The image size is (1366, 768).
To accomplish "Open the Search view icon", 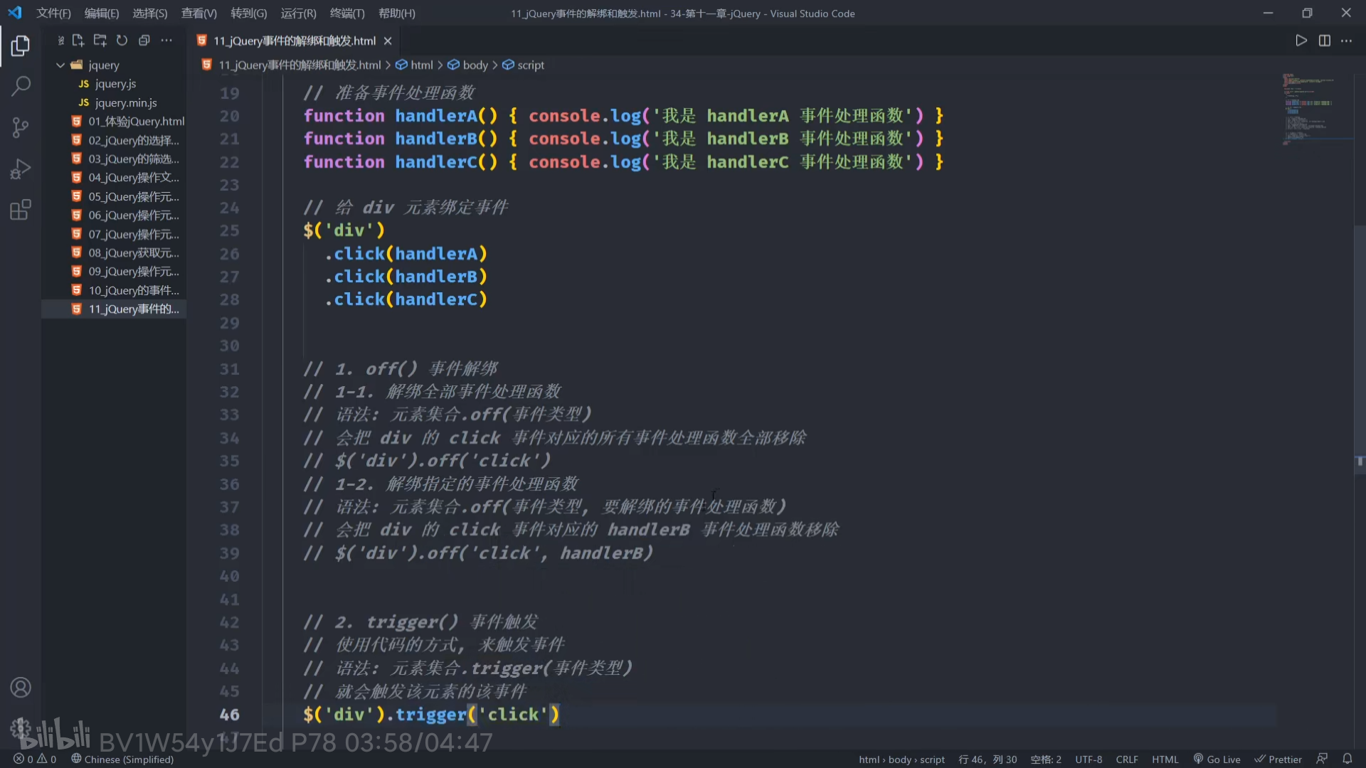I will (21, 87).
